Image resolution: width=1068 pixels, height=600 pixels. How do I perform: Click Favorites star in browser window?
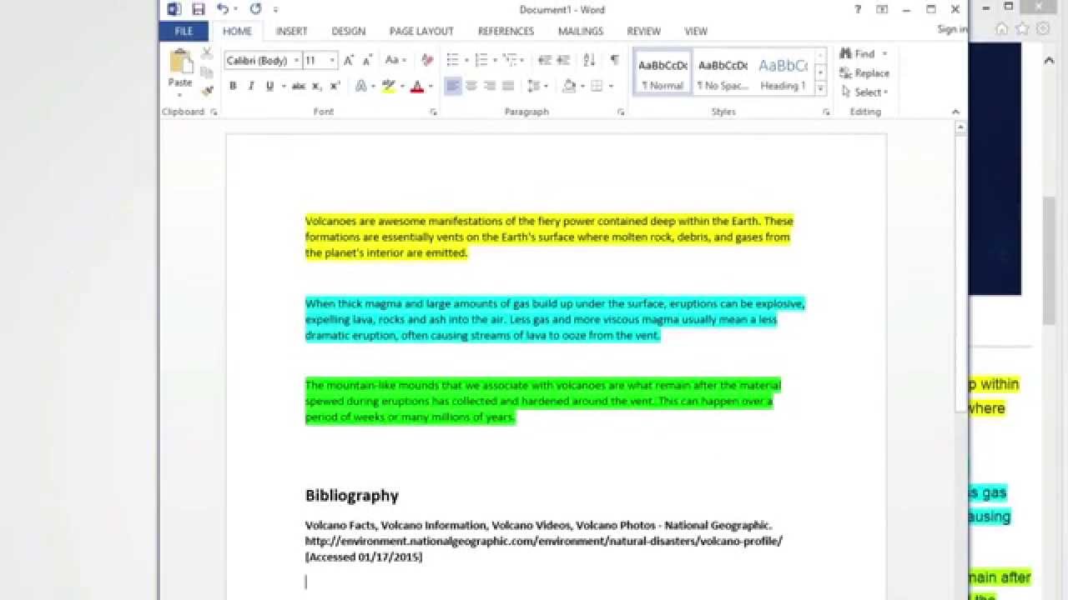(x=1022, y=28)
